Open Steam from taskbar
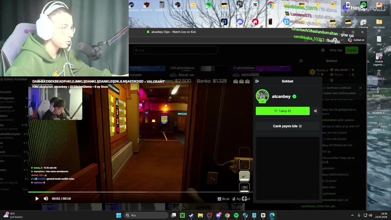This screenshot has height=220, width=391. 191,215
